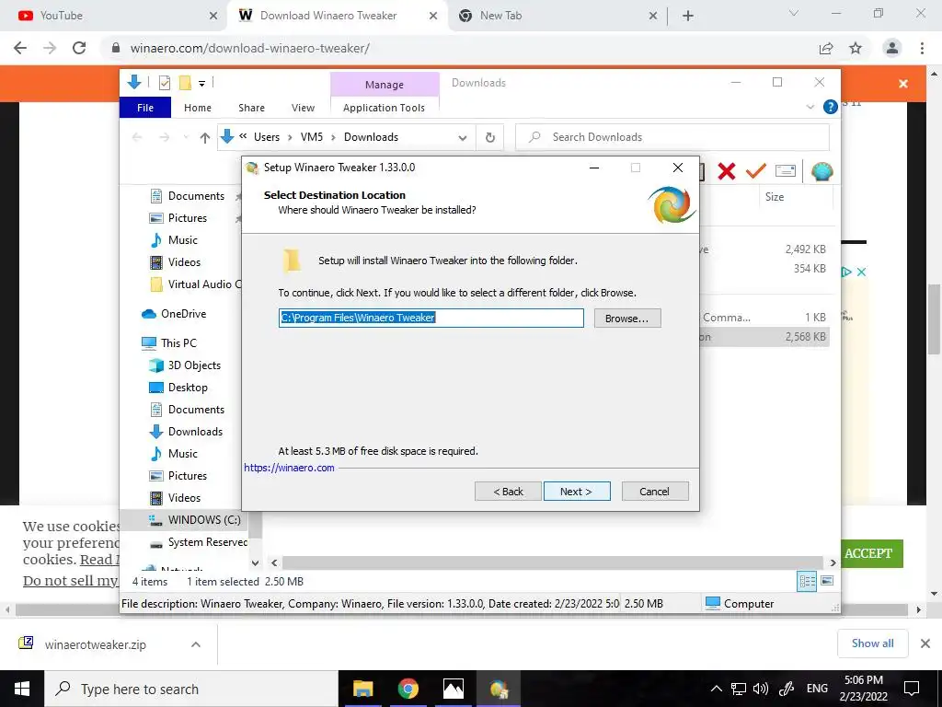Open new Chrome tab plus button
Image resolution: width=942 pixels, height=707 pixels.
pyautogui.click(x=688, y=16)
